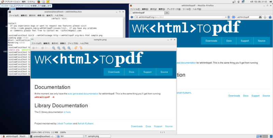The image size is (273, 138).
Task: Open image viewer ファイル(F) menu
Action: coord(37,44)
